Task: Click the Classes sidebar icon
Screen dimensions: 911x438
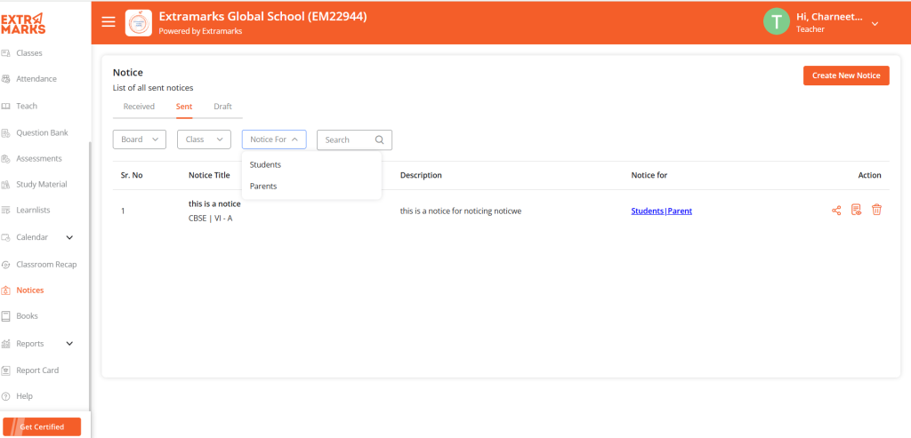Action: tap(6, 52)
